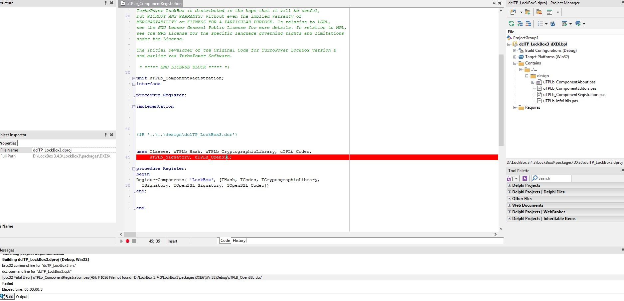Switch to the Build tab in Messages
Viewport: 624px width, 301px height.
7,297
